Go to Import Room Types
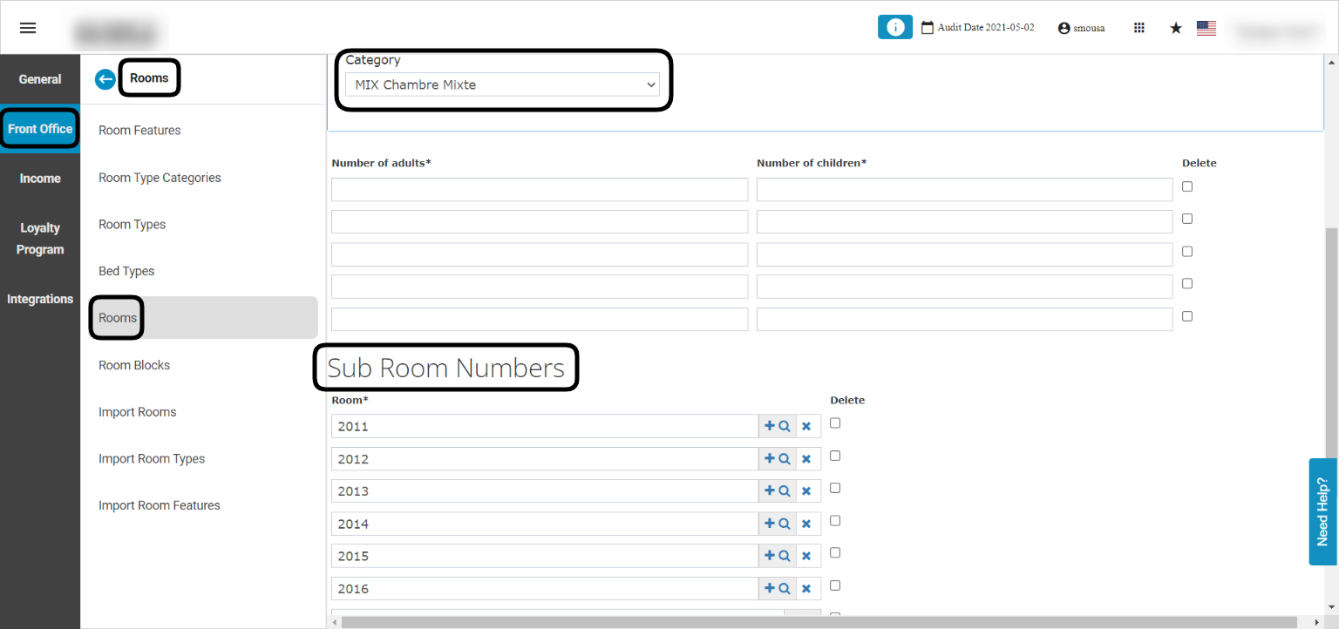The height and width of the screenshot is (629, 1339). pos(152,459)
